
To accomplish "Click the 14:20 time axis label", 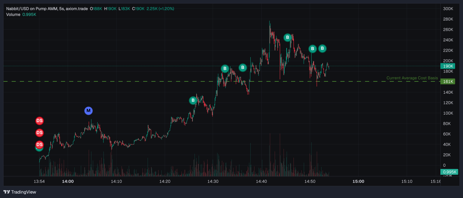I will (x=165, y=181).
